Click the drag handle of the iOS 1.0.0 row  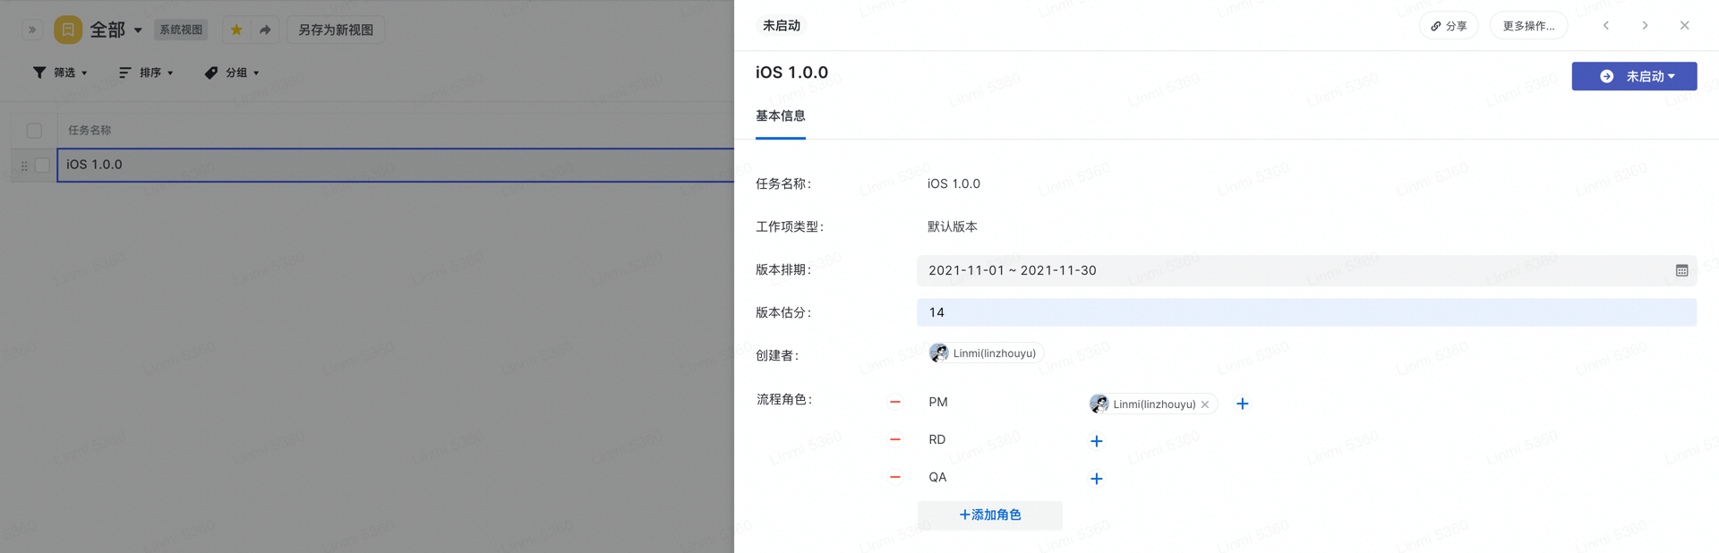click(24, 166)
